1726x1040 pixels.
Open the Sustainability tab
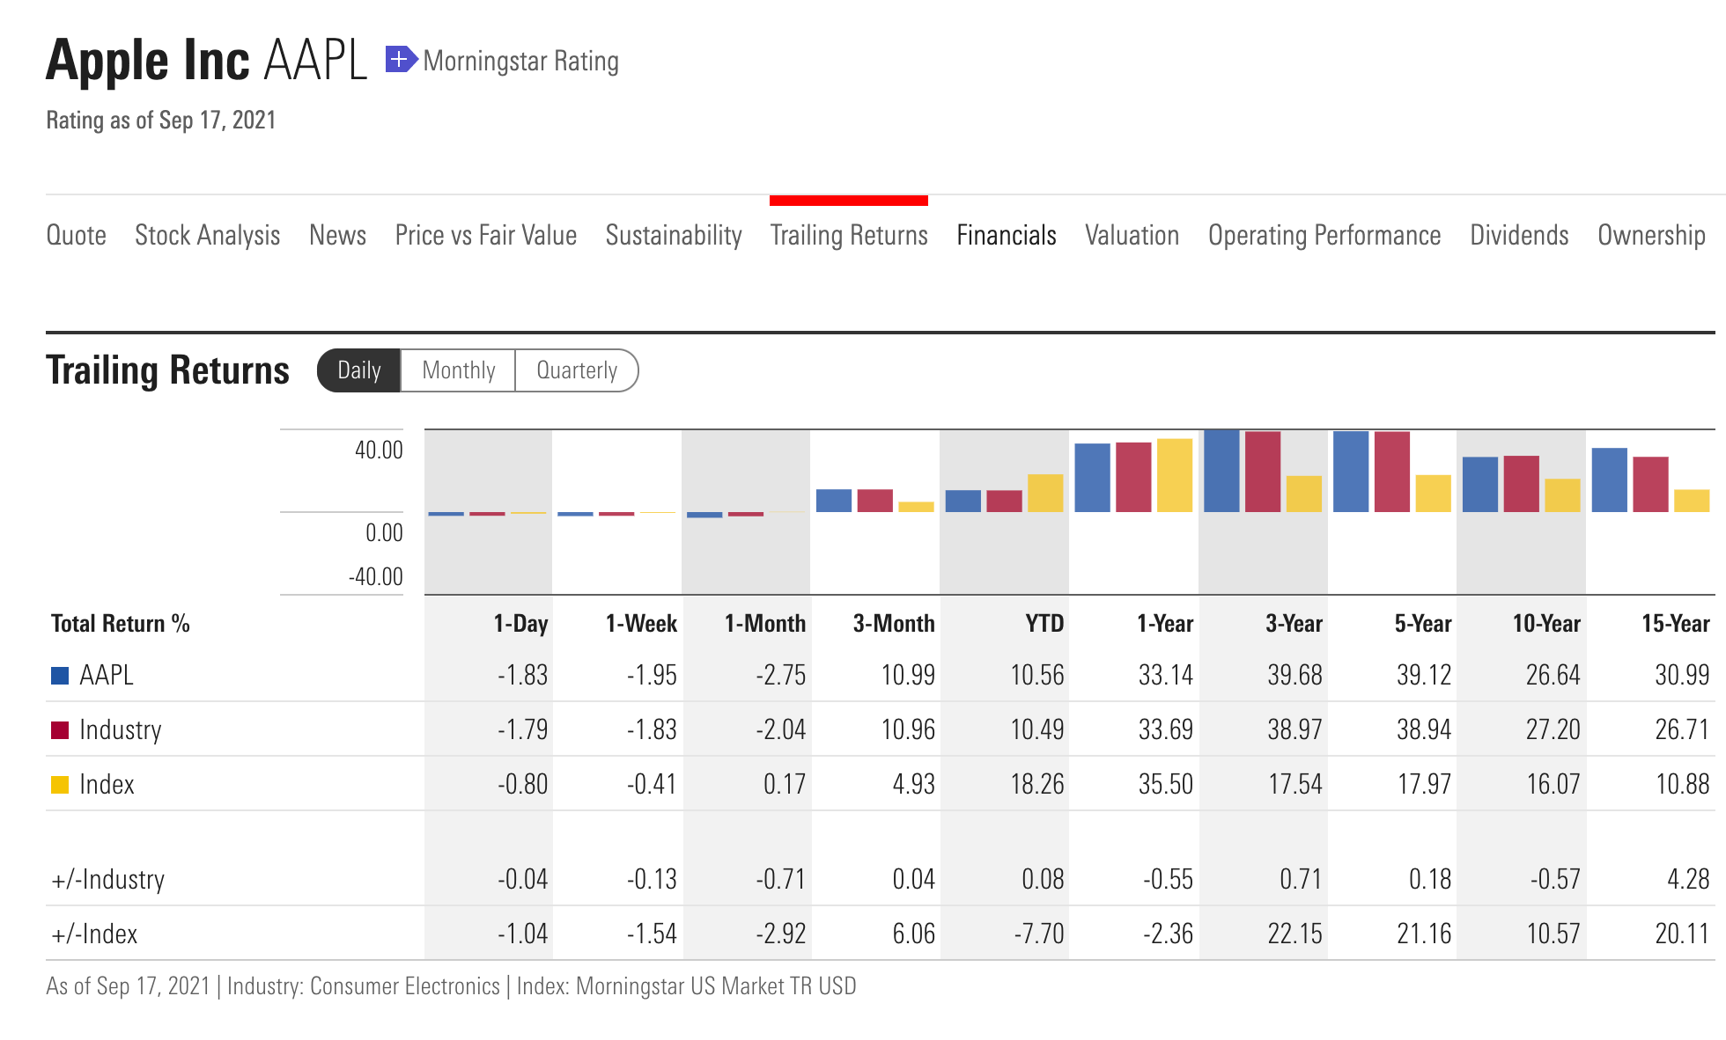click(674, 235)
